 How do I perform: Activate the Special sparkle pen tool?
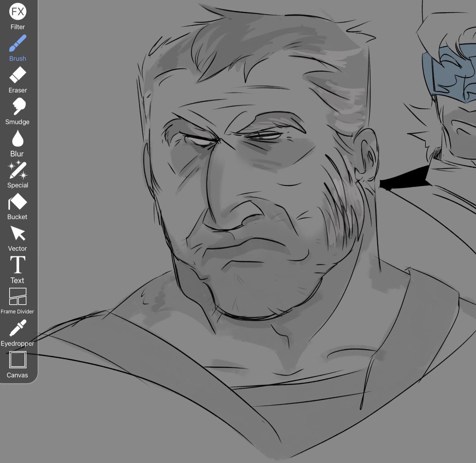pyautogui.click(x=17, y=175)
